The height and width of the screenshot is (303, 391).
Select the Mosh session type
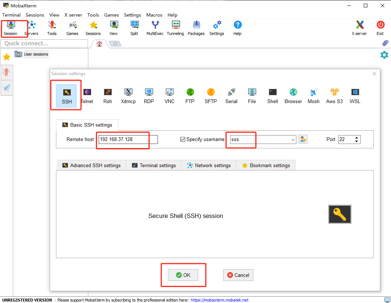coord(314,96)
